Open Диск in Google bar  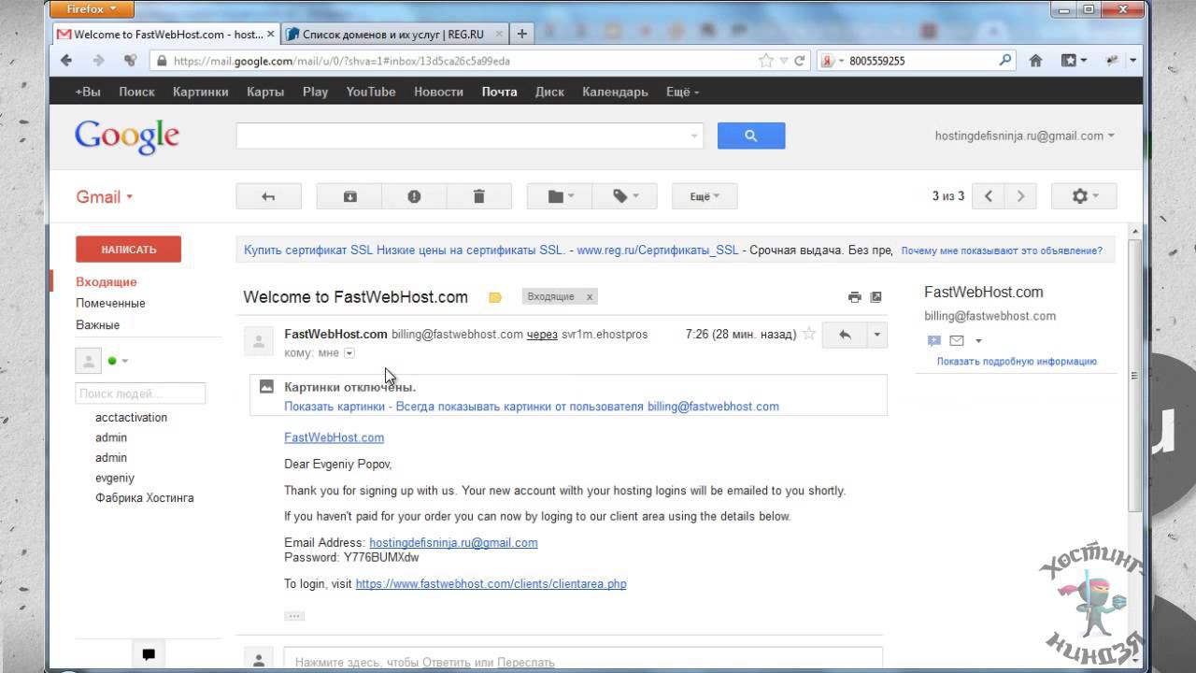click(x=549, y=92)
